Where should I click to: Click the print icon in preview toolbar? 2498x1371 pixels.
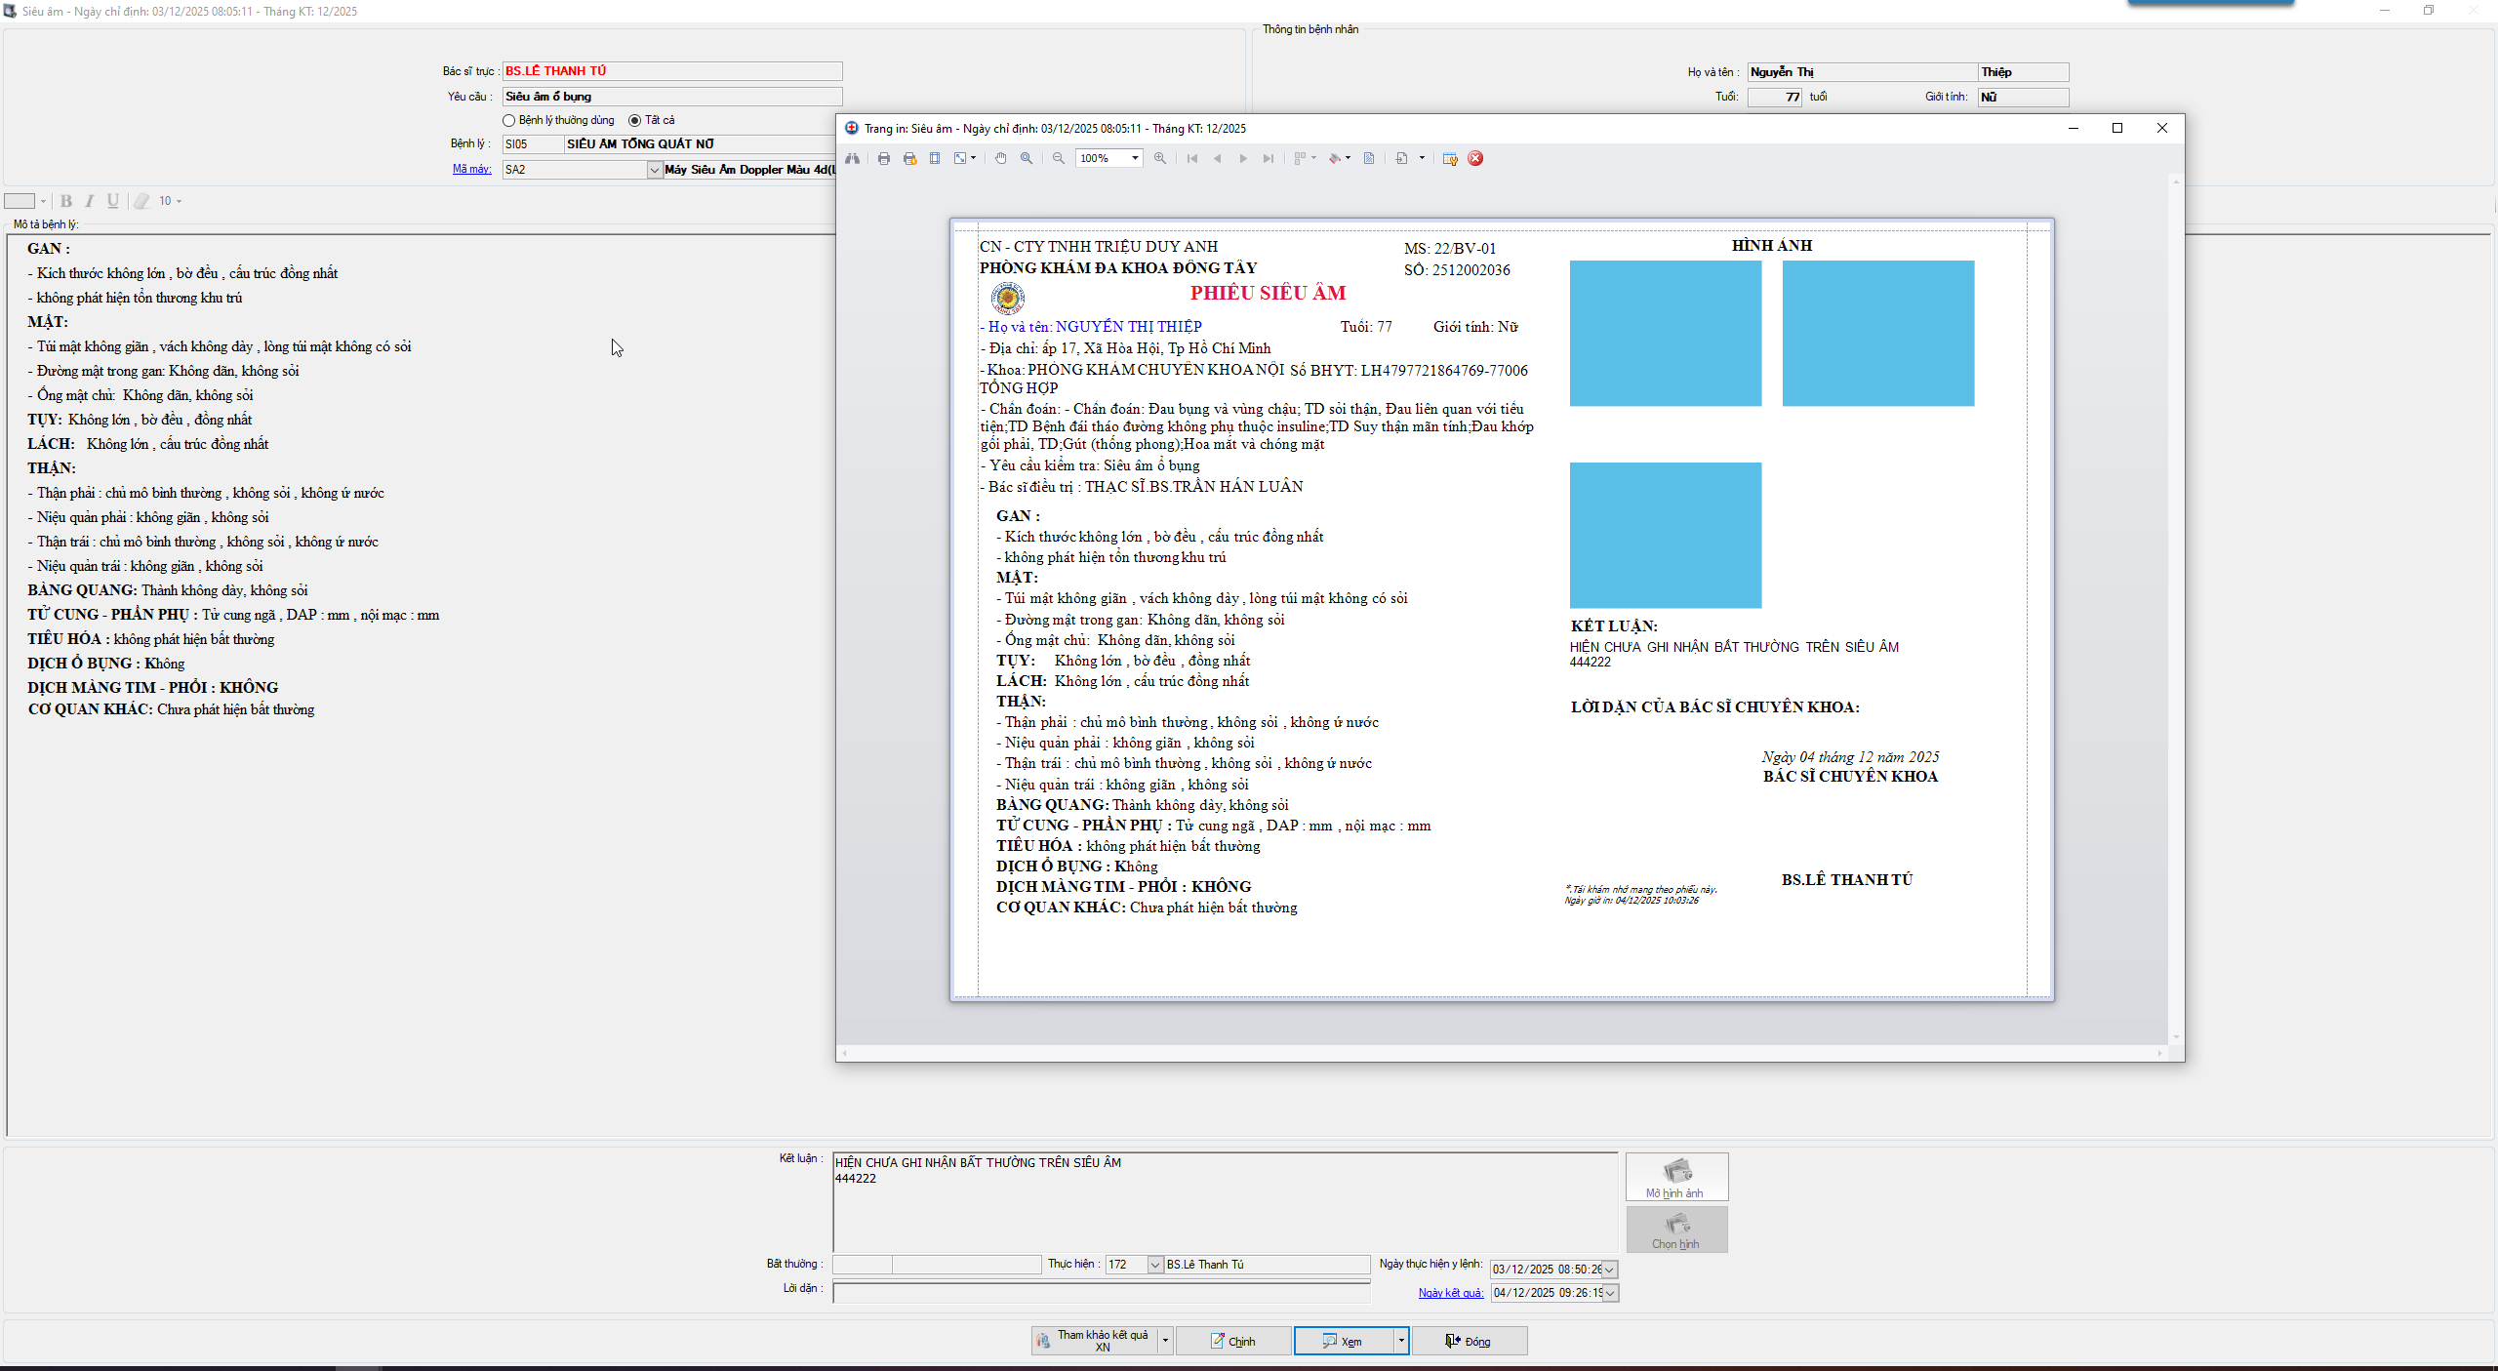tap(884, 158)
